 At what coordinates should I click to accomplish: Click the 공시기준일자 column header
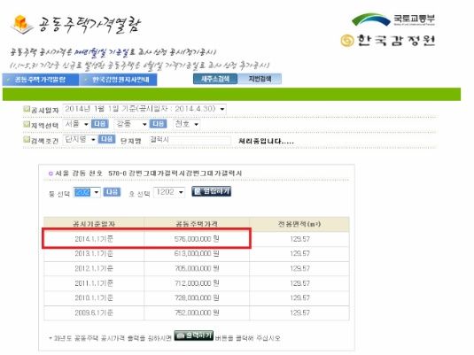click(x=94, y=224)
